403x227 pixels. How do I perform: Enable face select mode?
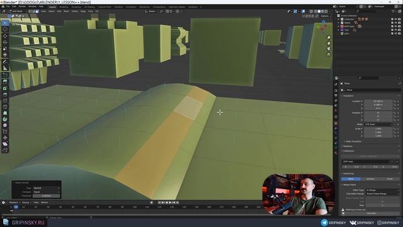[x=37, y=11]
